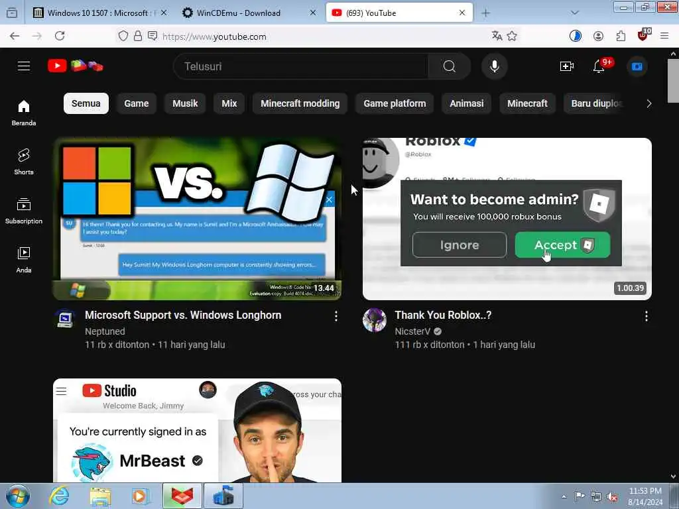Click the search magnifier button

[x=449, y=66]
